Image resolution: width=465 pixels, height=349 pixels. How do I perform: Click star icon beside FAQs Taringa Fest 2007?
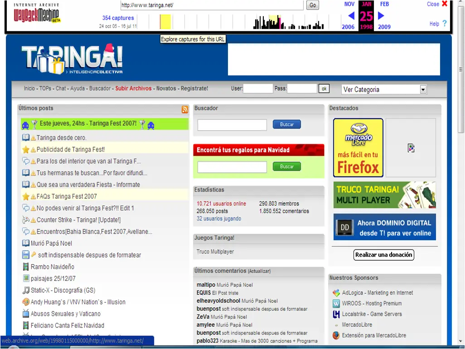click(x=26, y=196)
